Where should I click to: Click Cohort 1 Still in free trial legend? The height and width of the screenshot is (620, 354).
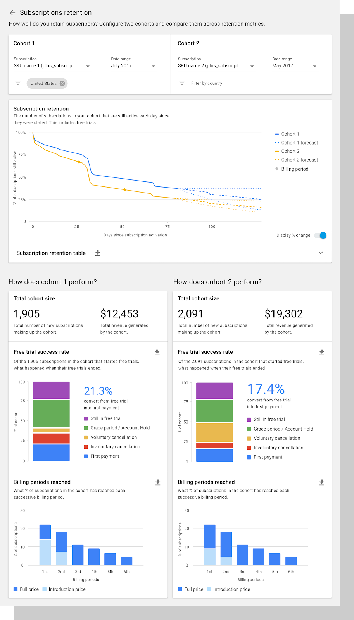pos(103,418)
